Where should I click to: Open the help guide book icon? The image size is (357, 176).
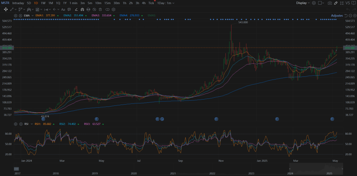point(354,3)
